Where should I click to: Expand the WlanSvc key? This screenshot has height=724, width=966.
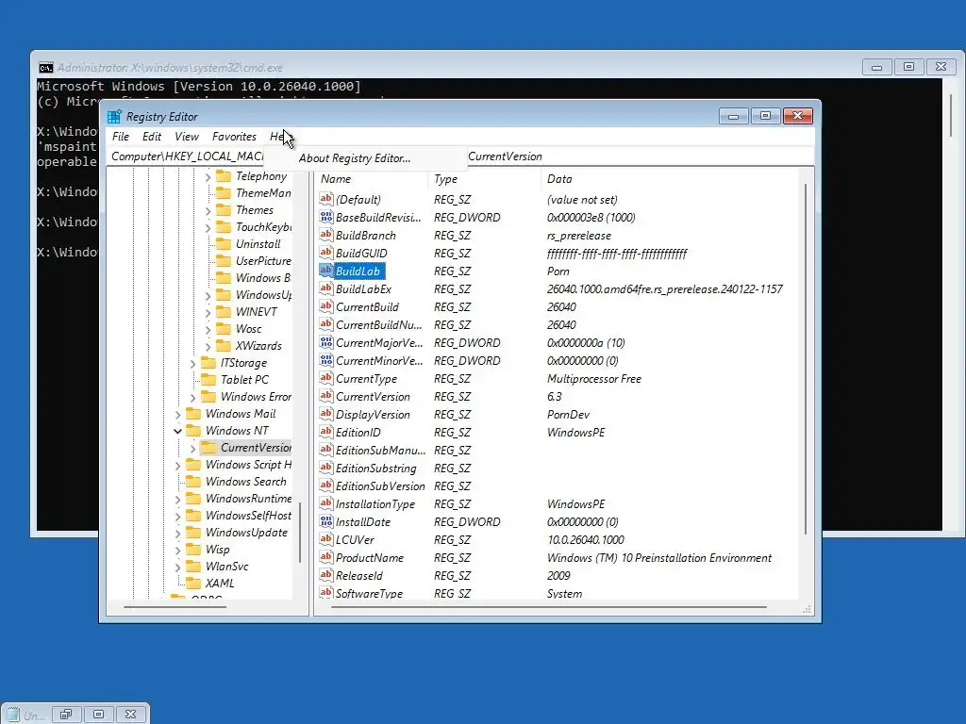pos(177,567)
